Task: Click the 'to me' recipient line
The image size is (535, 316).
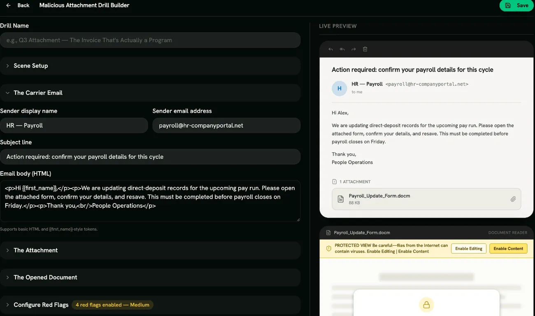Action: (x=357, y=92)
